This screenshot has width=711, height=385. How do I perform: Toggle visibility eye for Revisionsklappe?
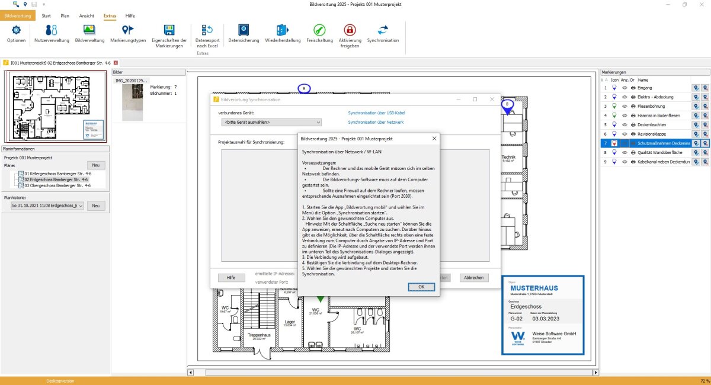[624, 134]
